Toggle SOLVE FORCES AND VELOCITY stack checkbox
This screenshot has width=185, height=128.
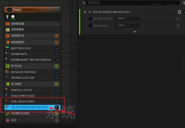[x=57, y=107]
